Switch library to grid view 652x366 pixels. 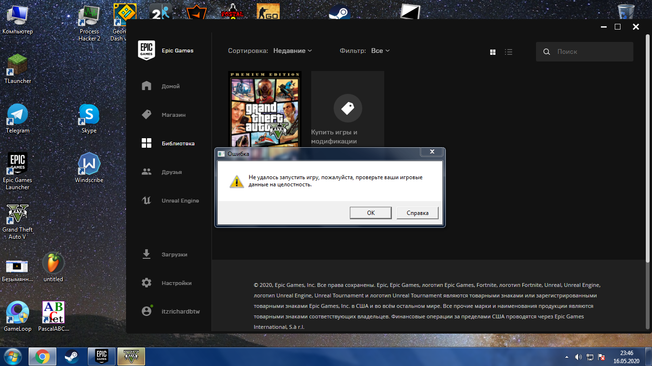tap(493, 52)
